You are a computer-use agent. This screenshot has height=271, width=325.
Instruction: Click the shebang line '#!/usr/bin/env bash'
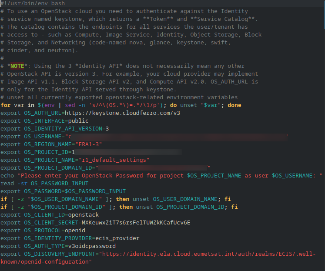click(33, 3)
